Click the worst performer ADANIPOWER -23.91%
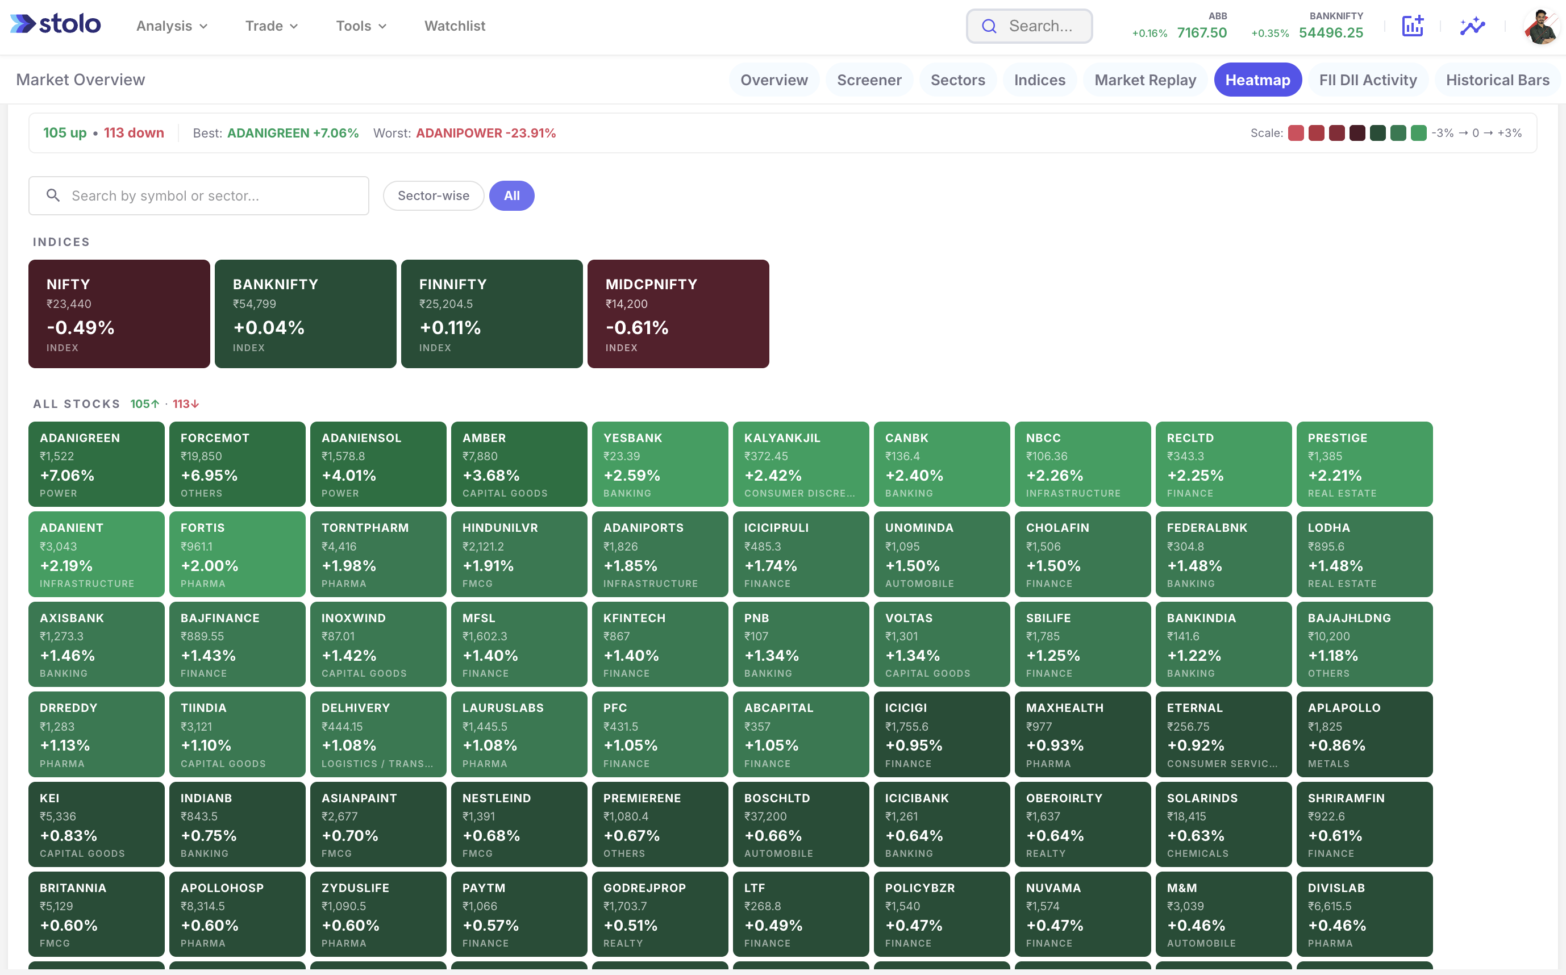The image size is (1566, 975). [485, 133]
